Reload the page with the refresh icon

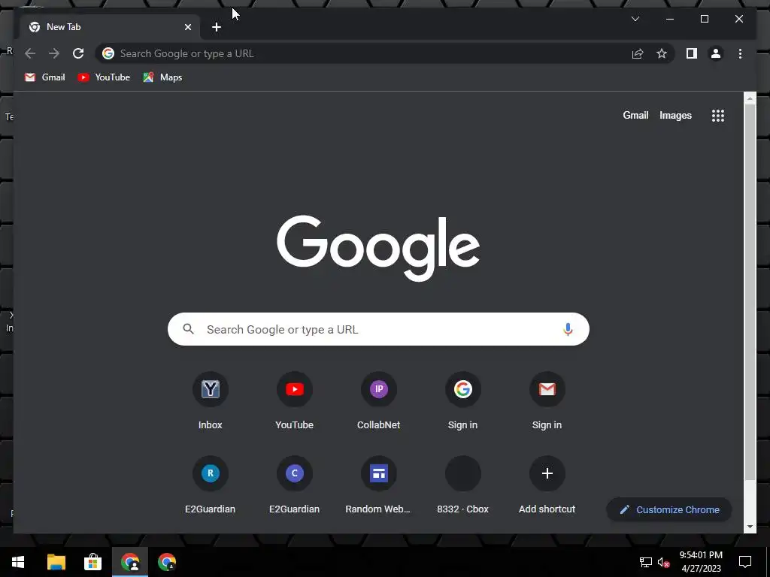coord(78,53)
